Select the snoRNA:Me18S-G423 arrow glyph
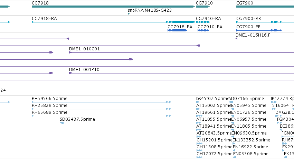Screen dimensions: 294x159 tap(129, 14)
